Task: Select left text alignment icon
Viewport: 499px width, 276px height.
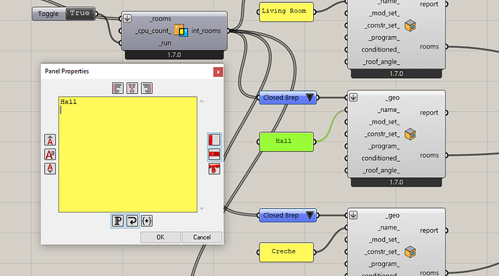Action: coord(118,88)
